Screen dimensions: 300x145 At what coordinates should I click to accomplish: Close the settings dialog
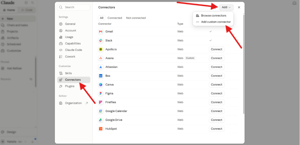tap(239, 7)
